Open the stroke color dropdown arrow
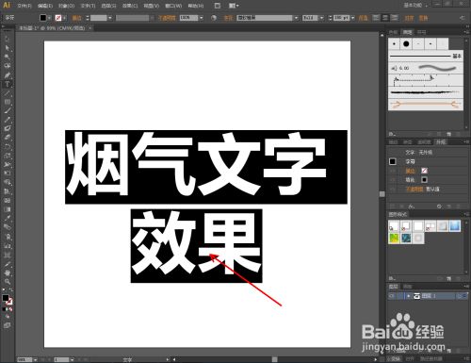This screenshot has width=471, height=363. (64, 18)
